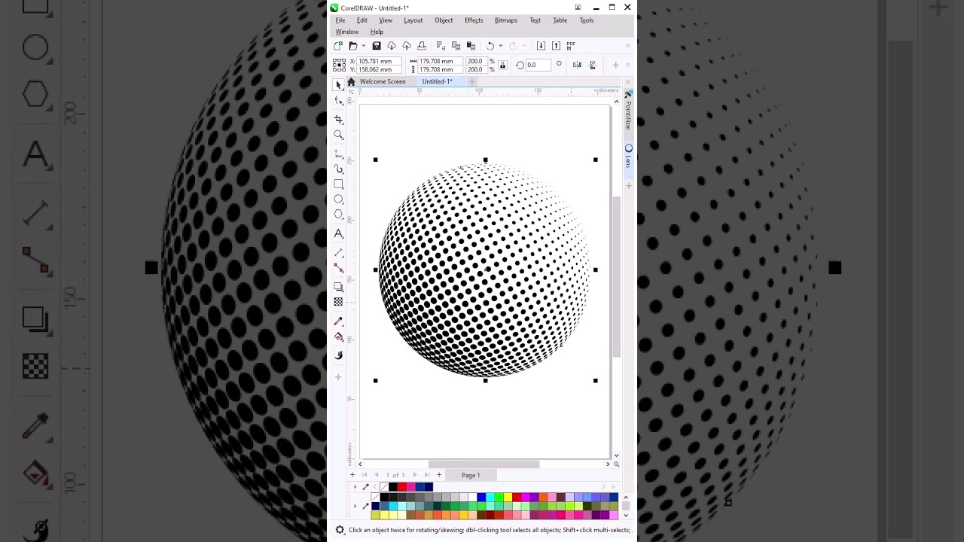Click the Export icon
The image size is (964, 542).
(556, 46)
